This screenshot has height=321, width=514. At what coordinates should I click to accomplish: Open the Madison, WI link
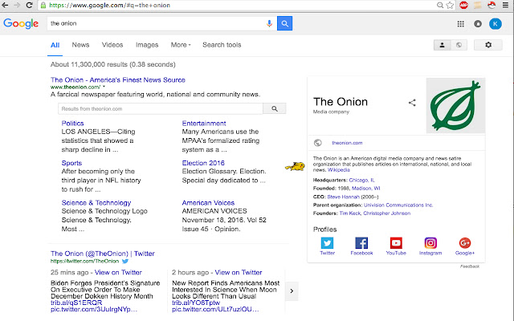pyautogui.click(x=366, y=189)
